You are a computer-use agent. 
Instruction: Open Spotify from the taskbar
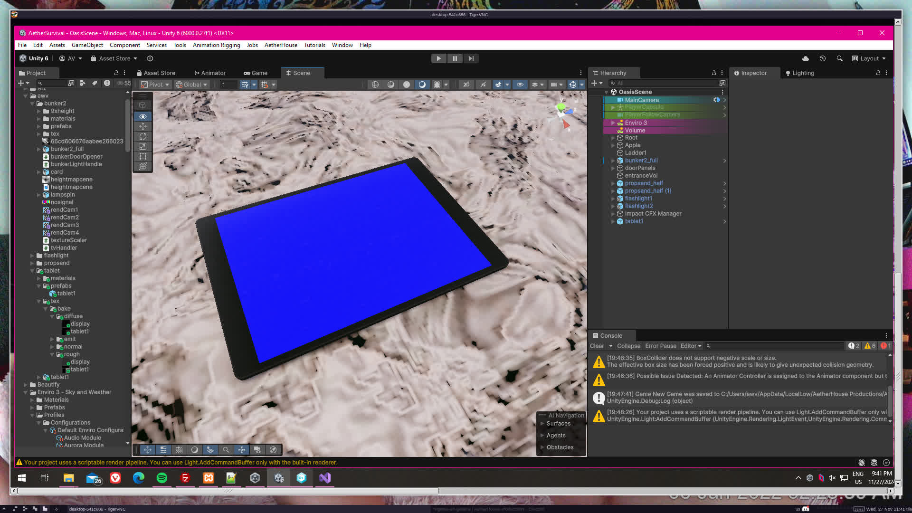tap(161, 478)
